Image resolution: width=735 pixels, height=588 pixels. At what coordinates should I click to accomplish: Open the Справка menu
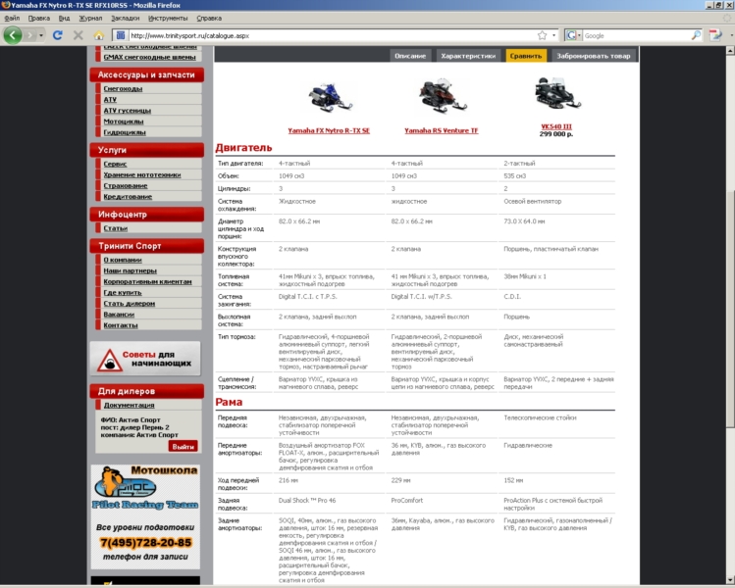coord(209,19)
